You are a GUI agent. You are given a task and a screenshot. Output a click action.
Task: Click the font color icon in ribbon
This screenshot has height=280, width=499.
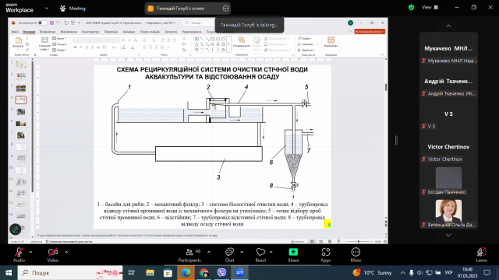click(x=133, y=47)
